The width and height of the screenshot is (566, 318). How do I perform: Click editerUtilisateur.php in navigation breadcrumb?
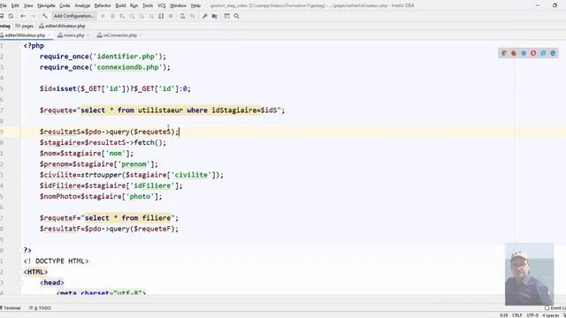[62, 26]
